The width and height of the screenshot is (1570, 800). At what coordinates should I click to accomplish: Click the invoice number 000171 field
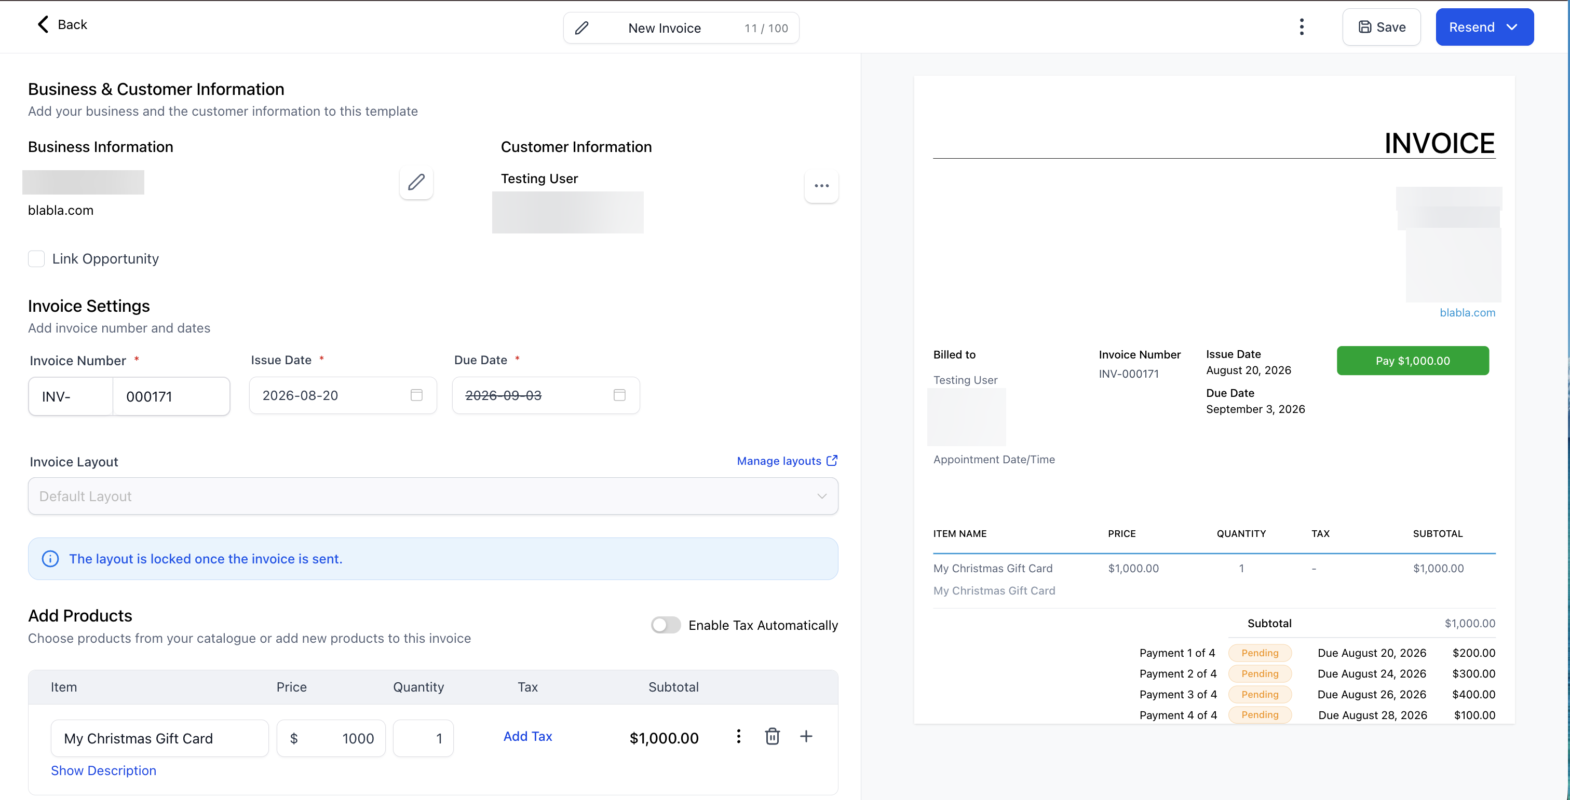171,396
